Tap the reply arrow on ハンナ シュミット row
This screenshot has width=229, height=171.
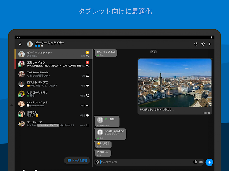(x=87, y=106)
